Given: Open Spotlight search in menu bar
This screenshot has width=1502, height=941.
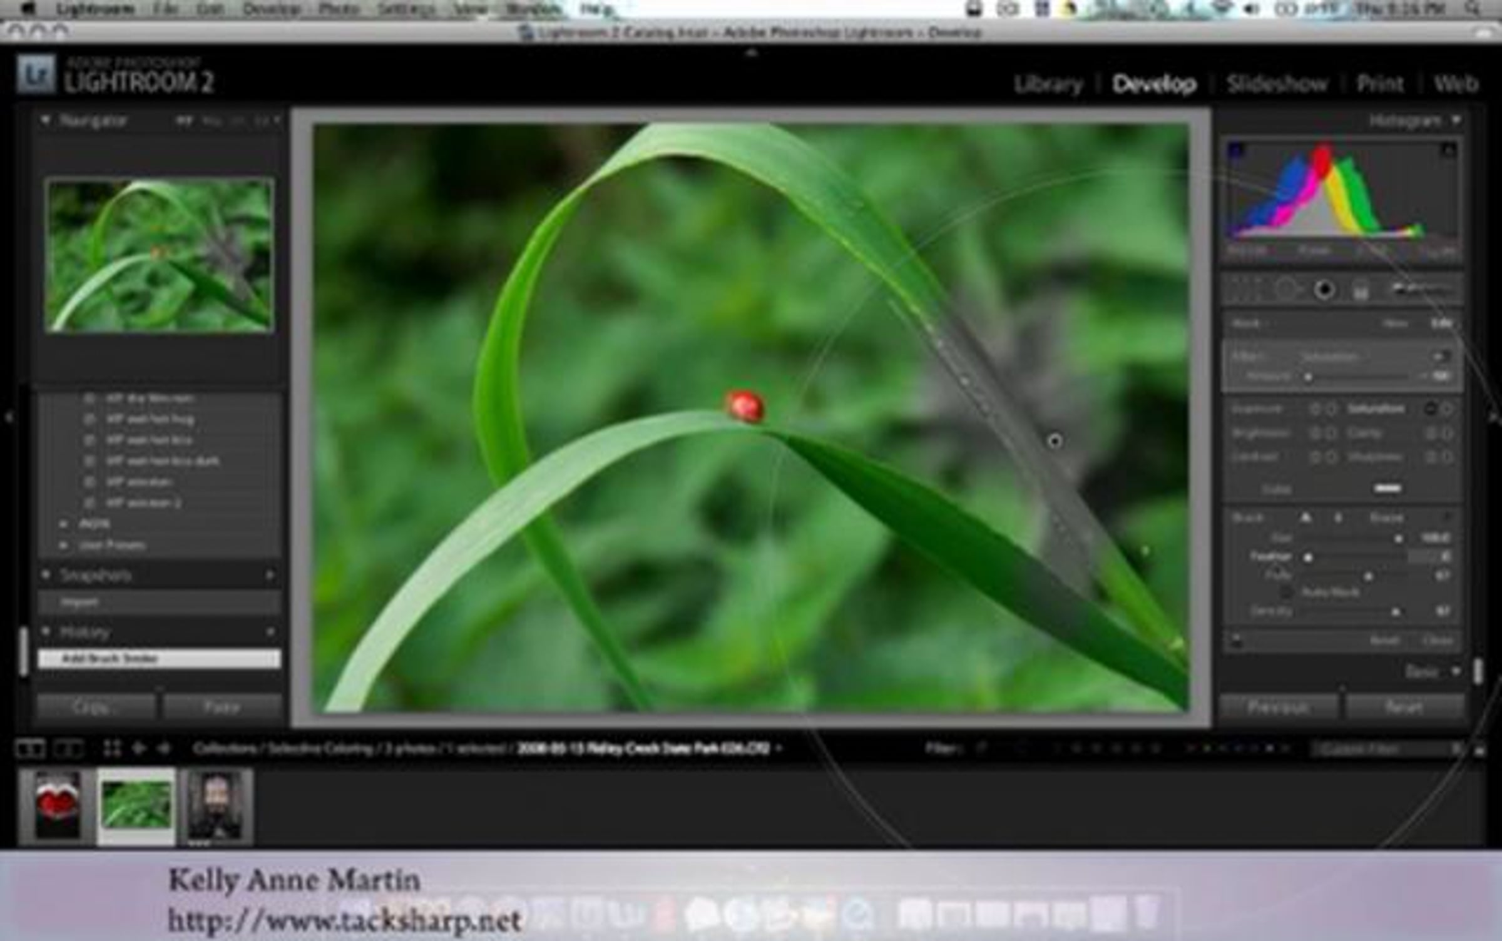Looking at the screenshot, I should click(1473, 9).
